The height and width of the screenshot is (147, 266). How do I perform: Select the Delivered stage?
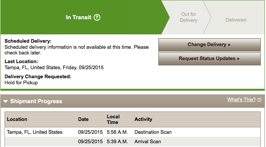[x=236, y=20]
